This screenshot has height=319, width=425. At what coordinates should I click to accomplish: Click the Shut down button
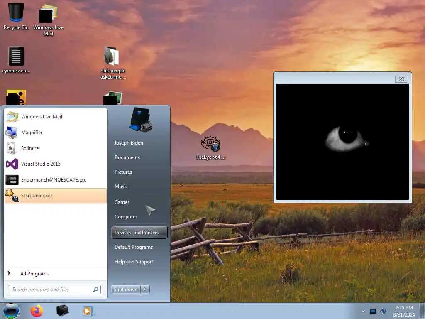coord(125,290)
